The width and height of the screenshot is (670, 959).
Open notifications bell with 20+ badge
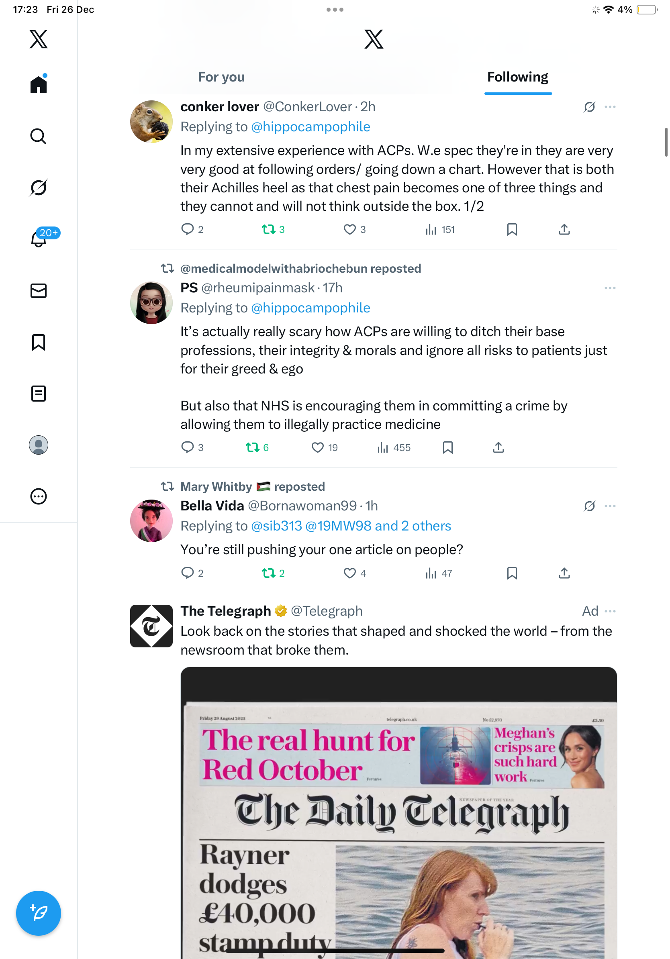39,239
